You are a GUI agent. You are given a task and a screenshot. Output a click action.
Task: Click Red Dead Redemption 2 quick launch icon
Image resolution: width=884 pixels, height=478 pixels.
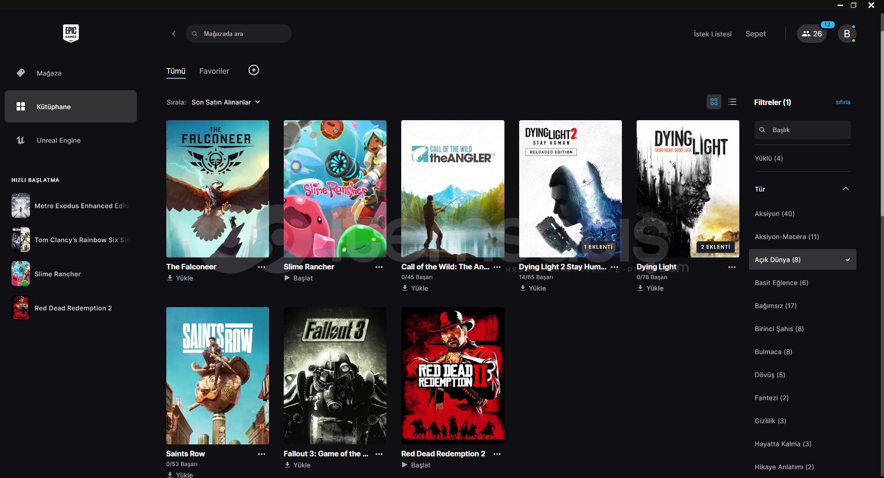click(21, 308)
